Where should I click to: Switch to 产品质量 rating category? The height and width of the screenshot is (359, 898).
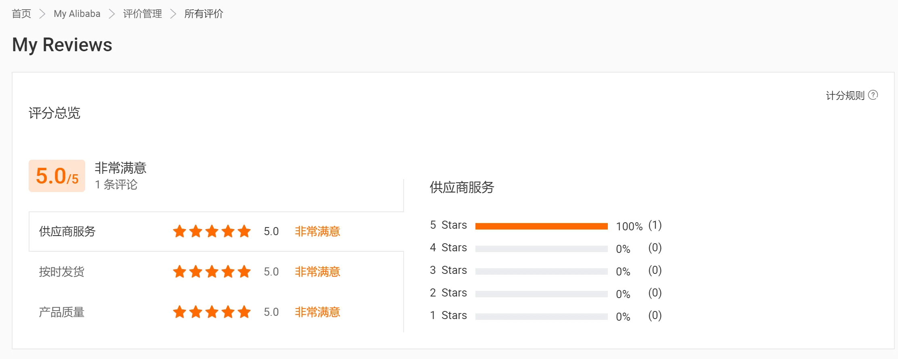tap(62, 312)
